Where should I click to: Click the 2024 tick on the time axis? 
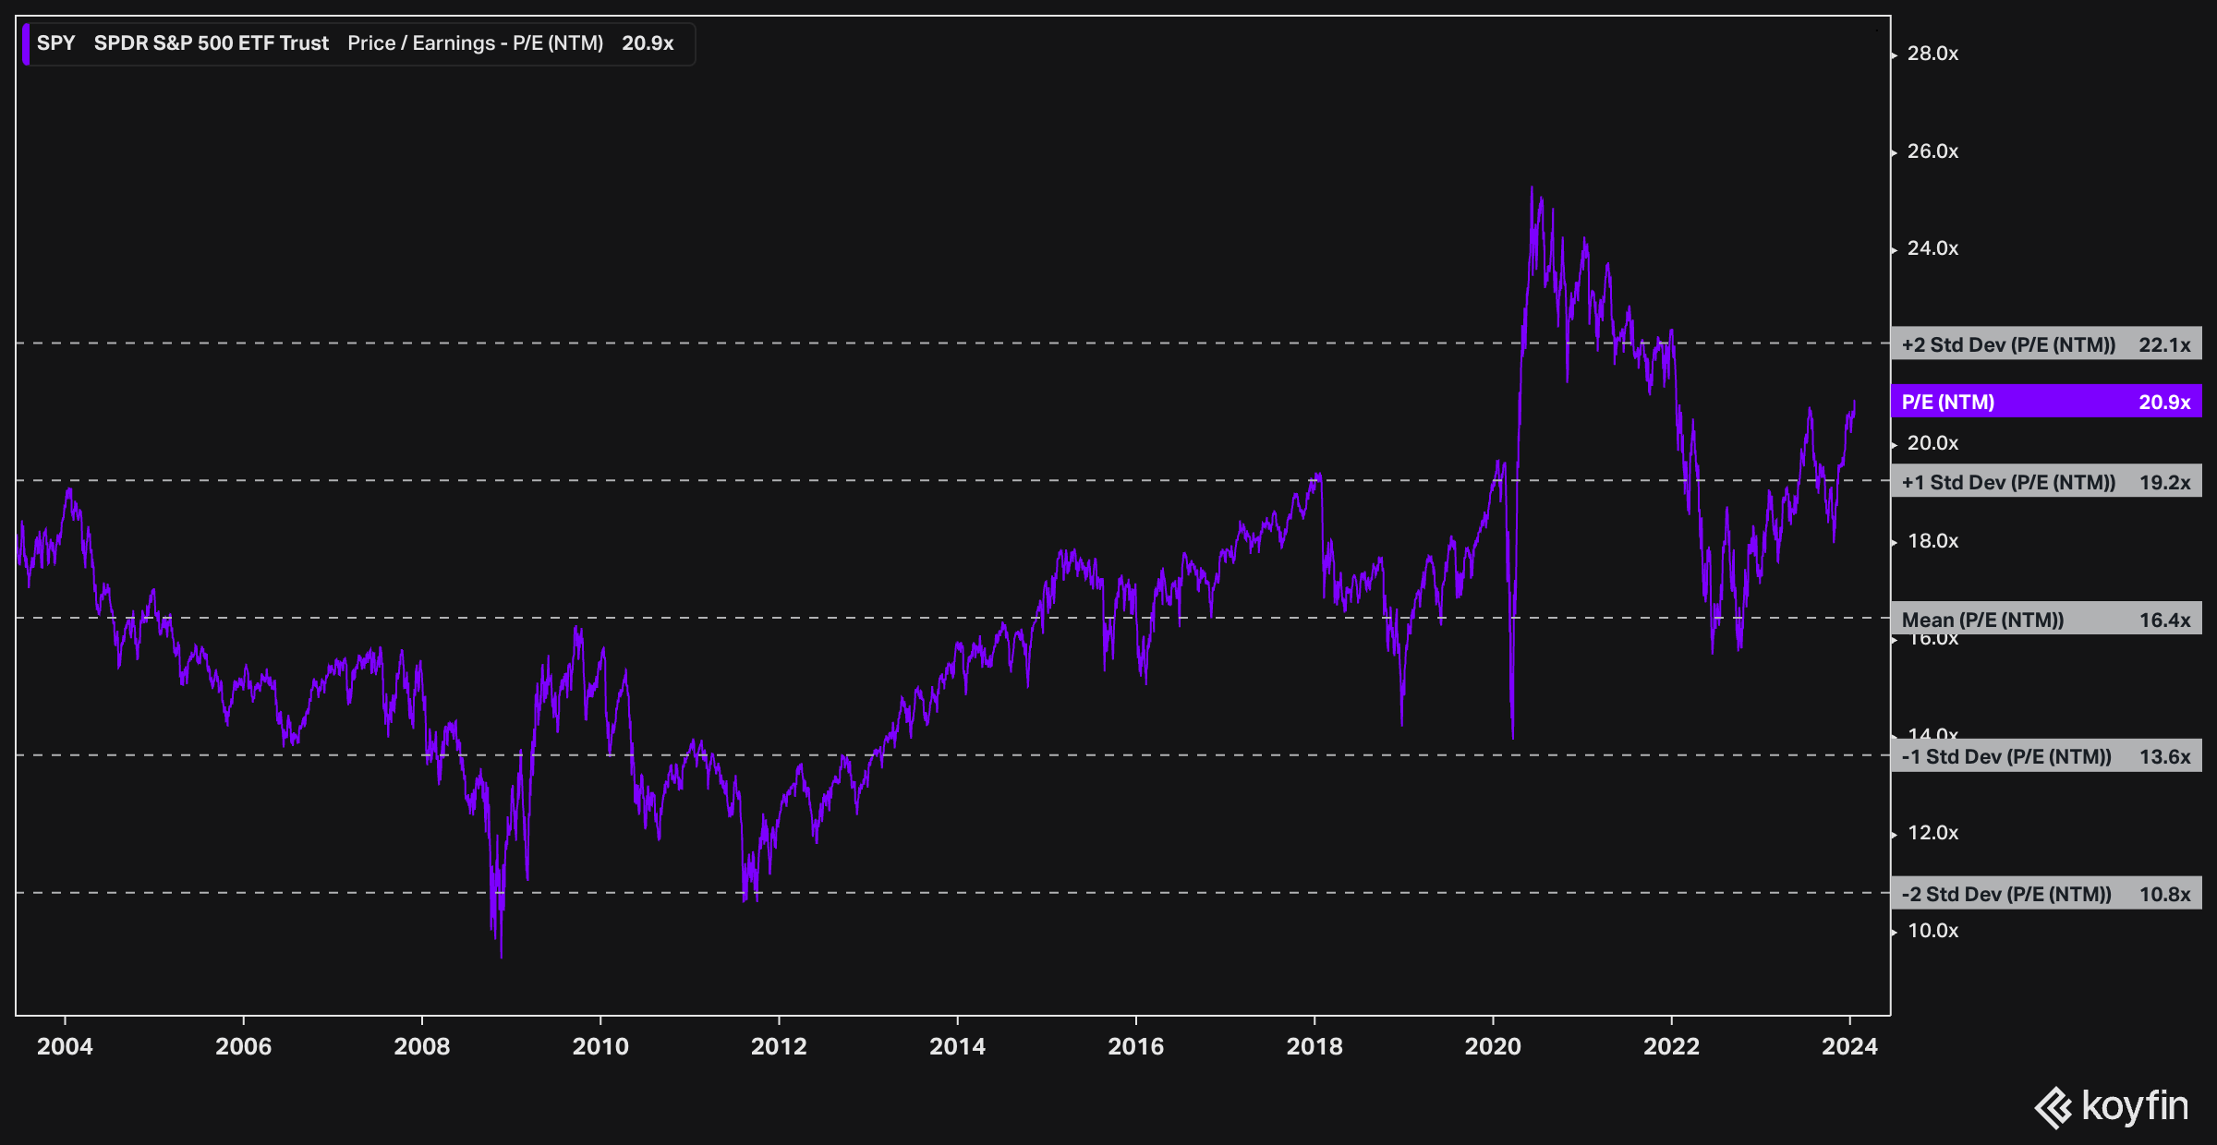(1848, 1046)
